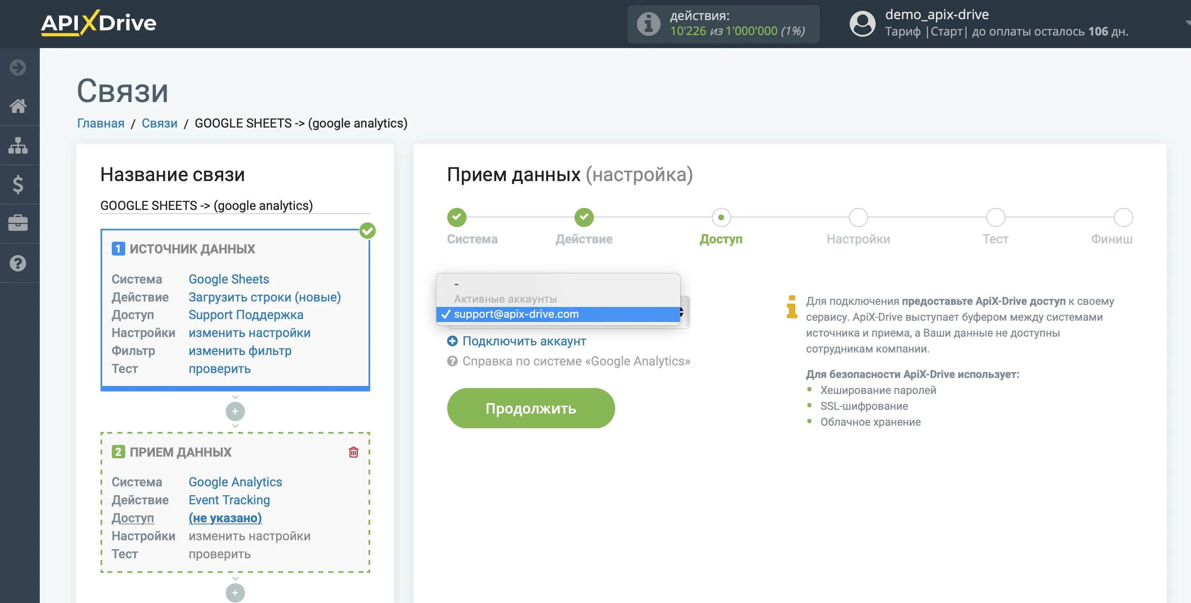Open help question mark icon in sidebar
The height and width of the screenshot is (603, 1191).
(18, 263)
